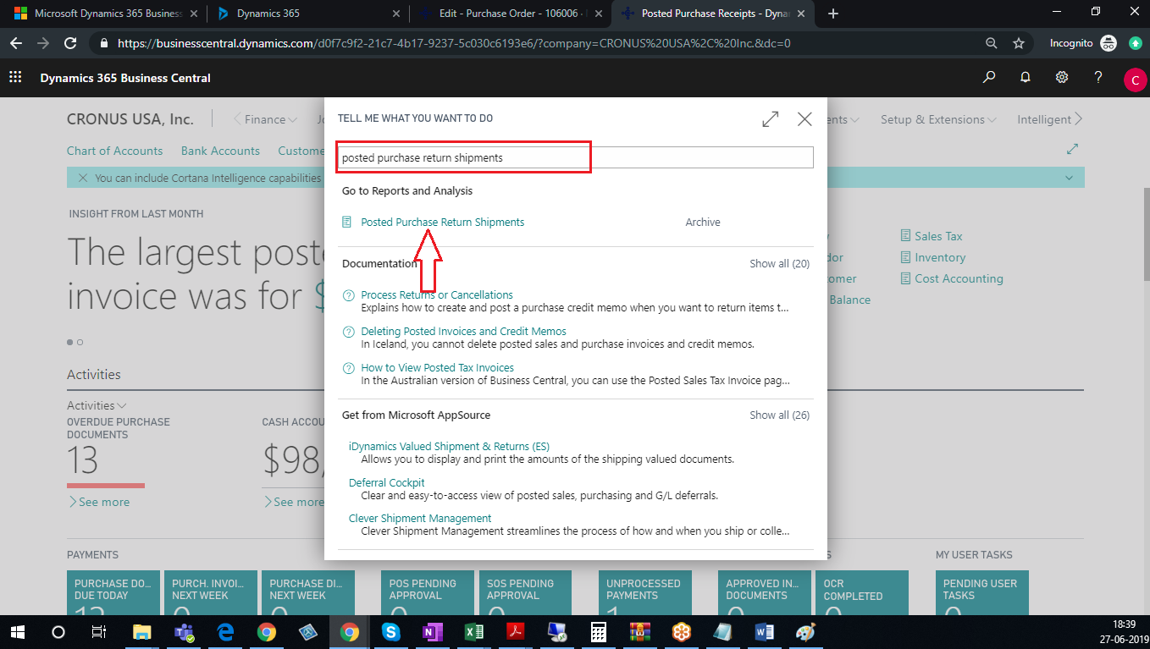1150x649 pixels.
Task: Expand the Finance menu
Action: 270,119
